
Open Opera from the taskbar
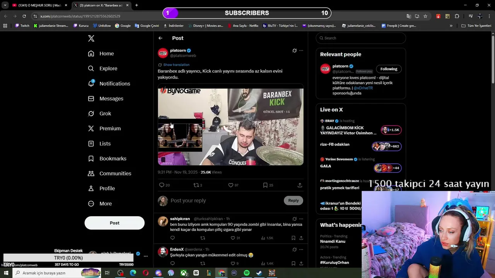tap(146, 273)
